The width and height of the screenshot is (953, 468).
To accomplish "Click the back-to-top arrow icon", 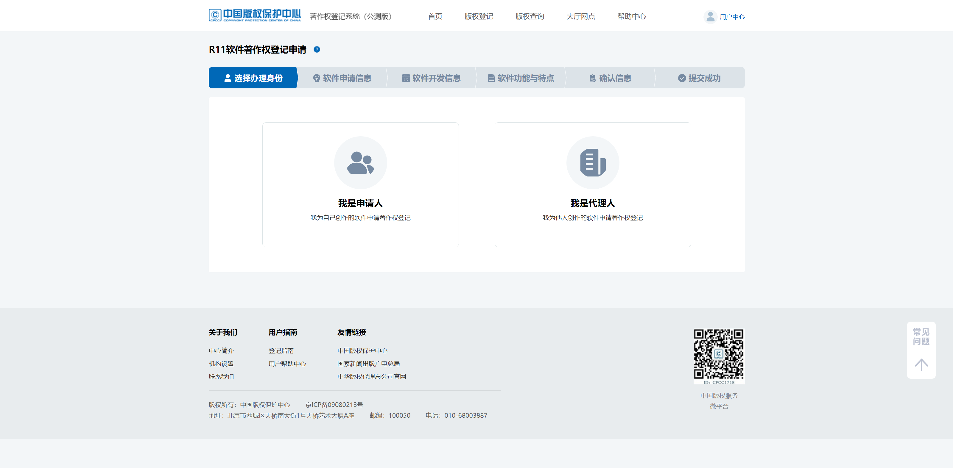I will [x=921, y=364].
